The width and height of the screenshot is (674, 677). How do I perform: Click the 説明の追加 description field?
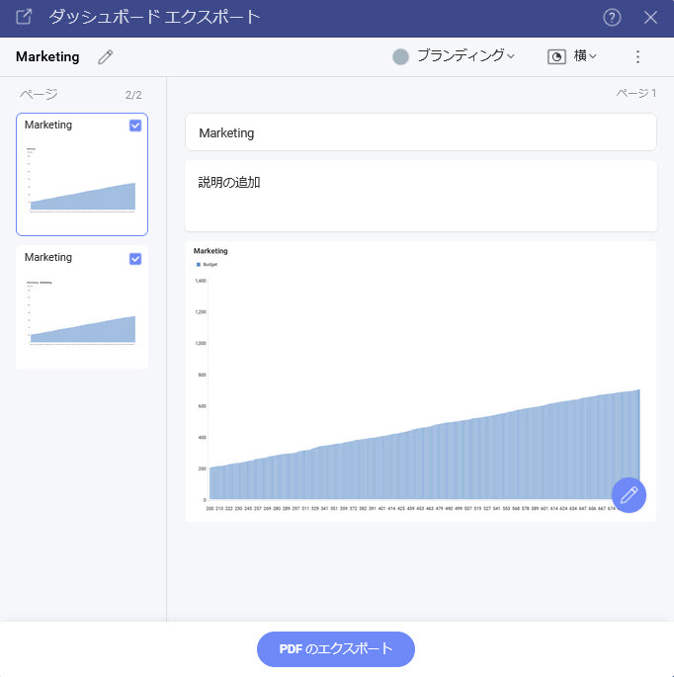(420, 196)
